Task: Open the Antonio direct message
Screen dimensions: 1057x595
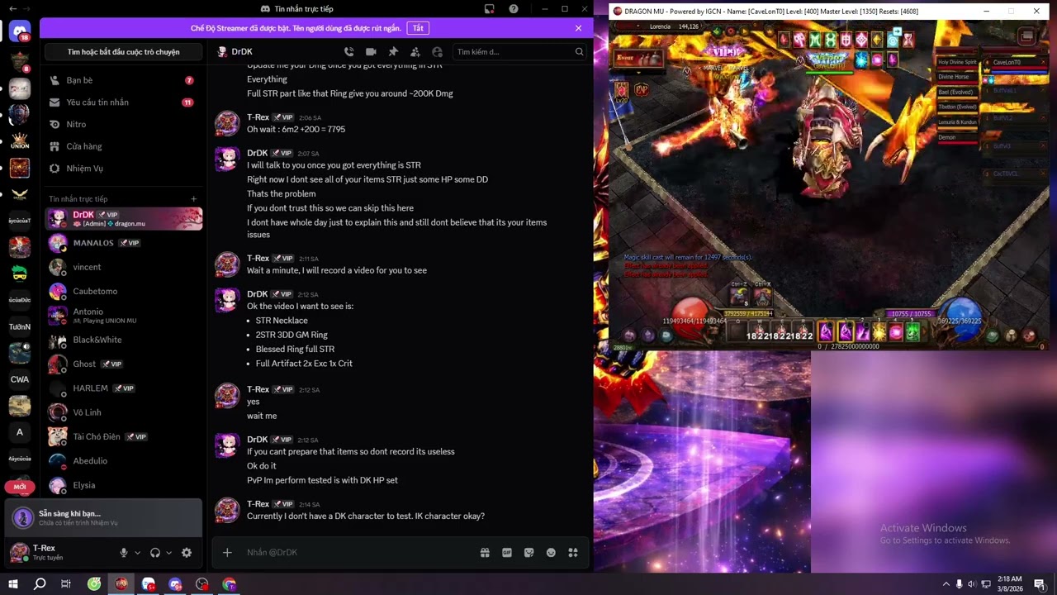Action: [x=124, y=316]
